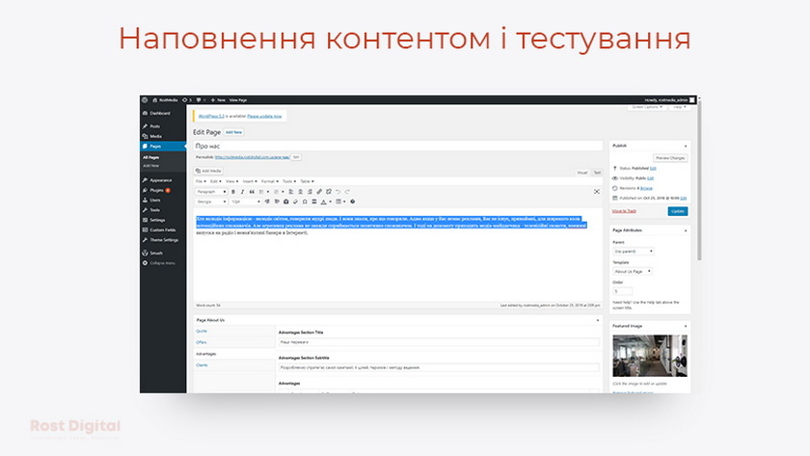
Task: Open the Format menu in editor
Action: 268,181
